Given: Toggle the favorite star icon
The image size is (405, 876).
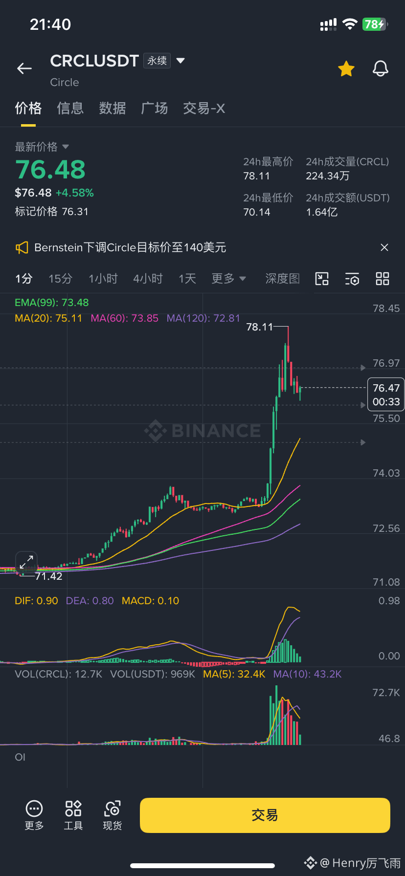Looking at the screenshot, I should pyautogui.click(x=346, y=69).
